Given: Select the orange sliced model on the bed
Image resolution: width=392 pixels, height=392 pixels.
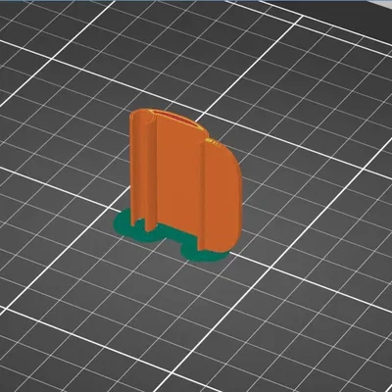Looking at the screenshot, I should tap(185, 179).
